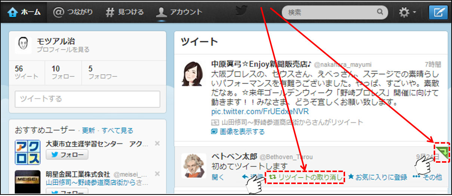Open the compose new tweet button
This screenshot has width=452, height=196.
[x=438, y=12]
